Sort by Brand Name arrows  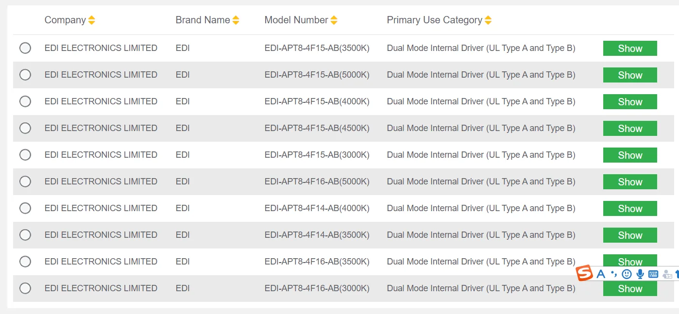click(236, 20)
